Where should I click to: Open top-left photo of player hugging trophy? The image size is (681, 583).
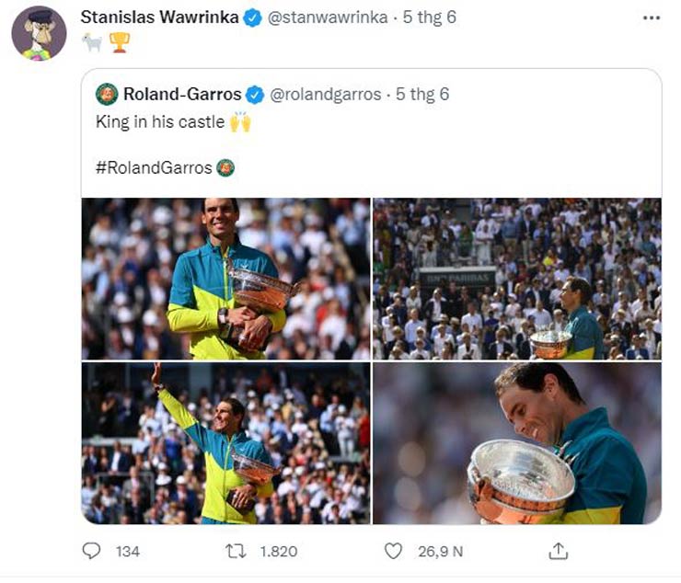point(225,279)
